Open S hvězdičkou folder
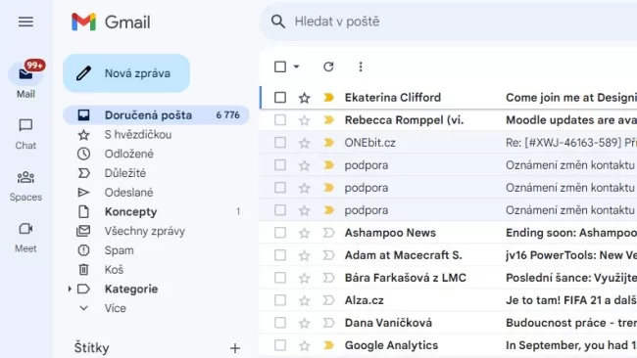637x358 pixels. pos(156,135)
